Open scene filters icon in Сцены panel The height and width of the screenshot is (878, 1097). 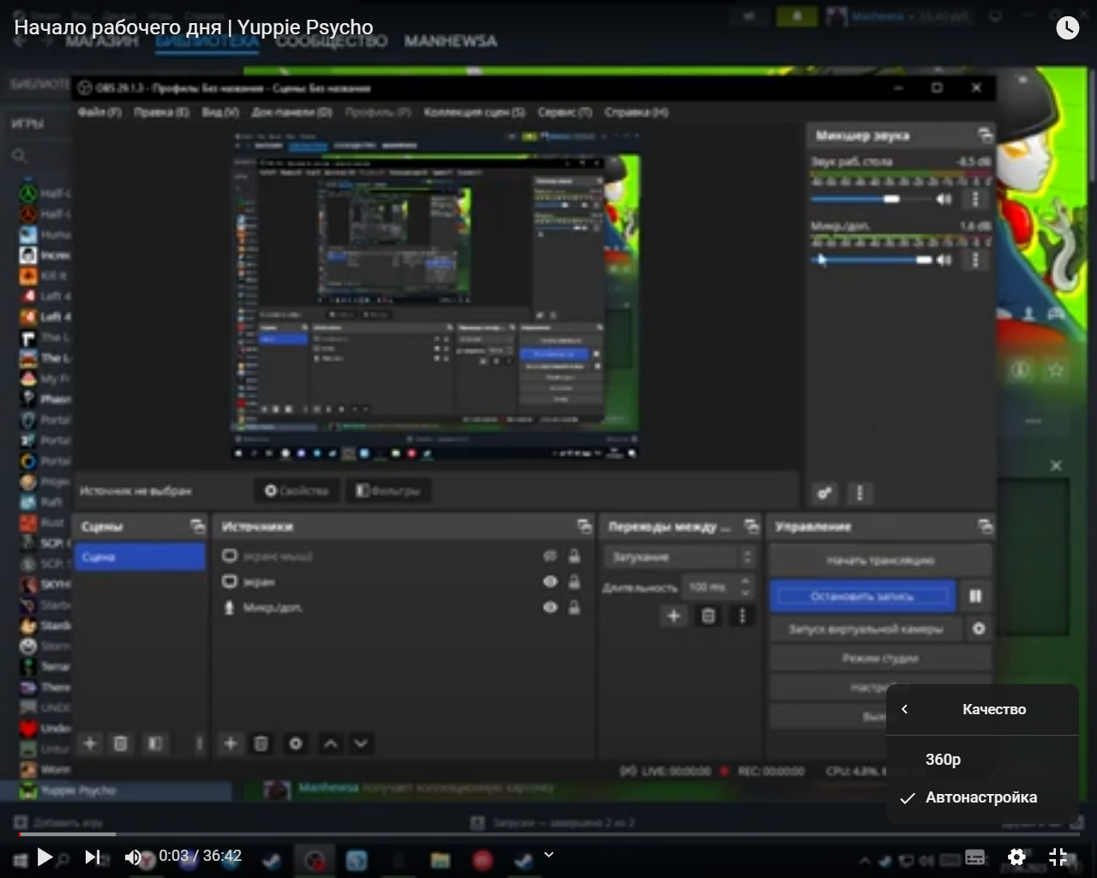coord(155,743)
